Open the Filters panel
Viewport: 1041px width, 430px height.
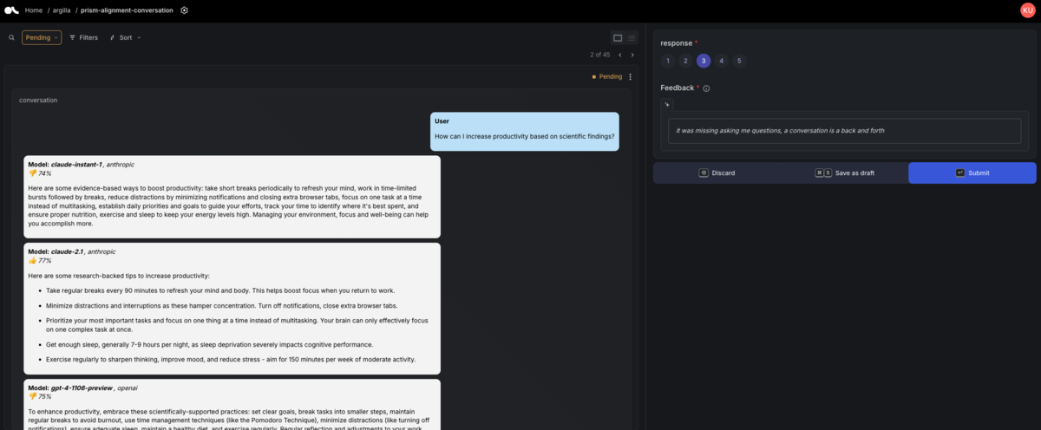[83, 37]
